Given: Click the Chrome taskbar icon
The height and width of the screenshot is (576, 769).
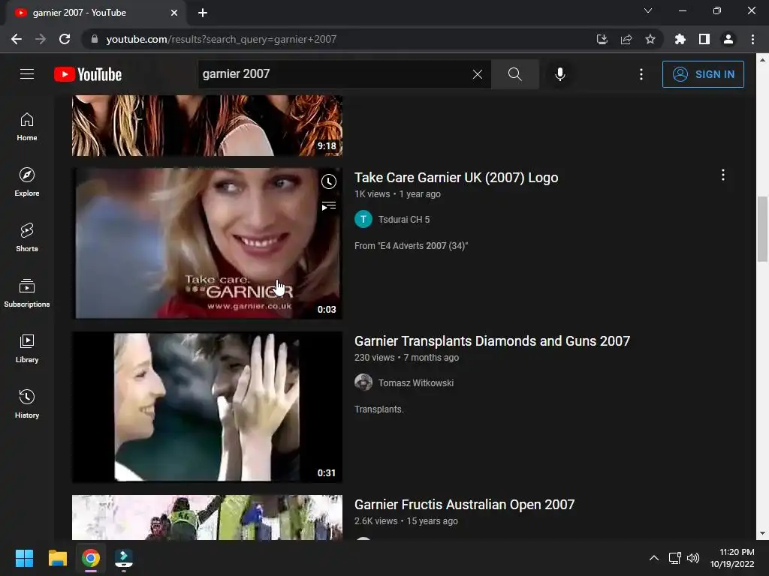Looking at the screenshot, I should pos(91,558).
